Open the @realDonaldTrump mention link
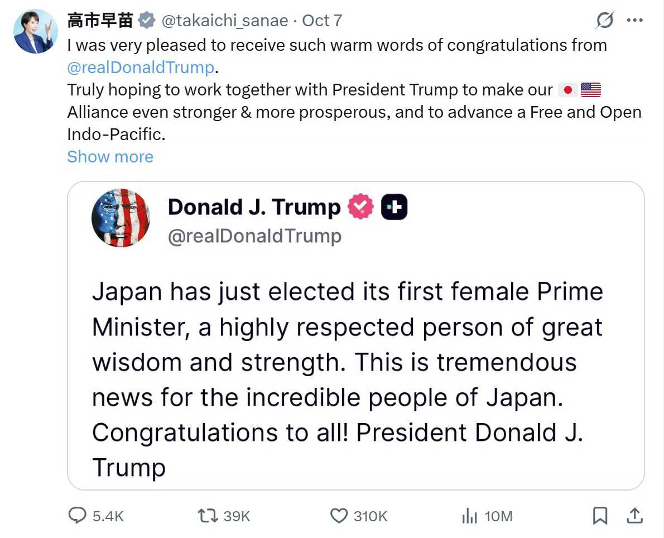 (141, 68)
